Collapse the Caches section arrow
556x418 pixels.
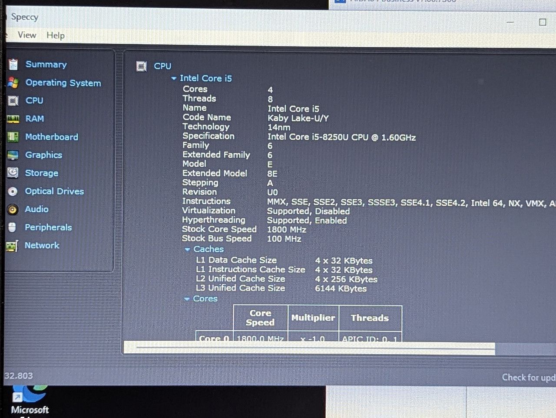187,250
